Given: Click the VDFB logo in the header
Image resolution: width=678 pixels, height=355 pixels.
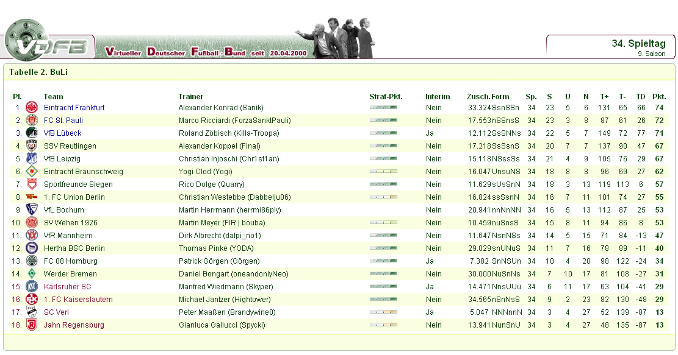Looking at the screenshot, I should coord(47,41).
